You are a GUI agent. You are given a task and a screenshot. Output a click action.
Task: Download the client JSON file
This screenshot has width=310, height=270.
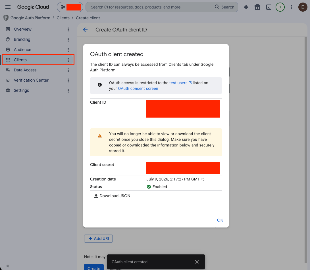pos(112,196)
